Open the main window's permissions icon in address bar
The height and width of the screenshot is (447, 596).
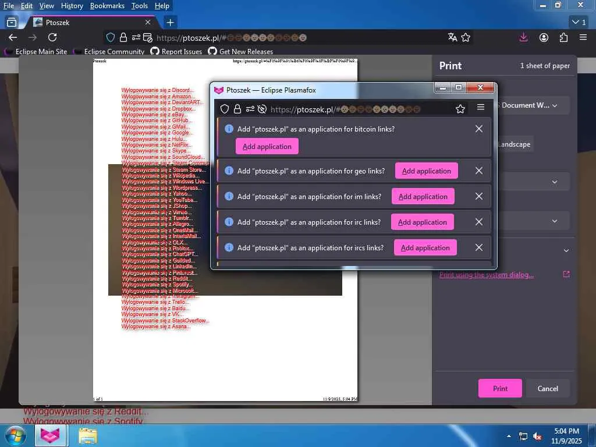[x=136, y=37]
